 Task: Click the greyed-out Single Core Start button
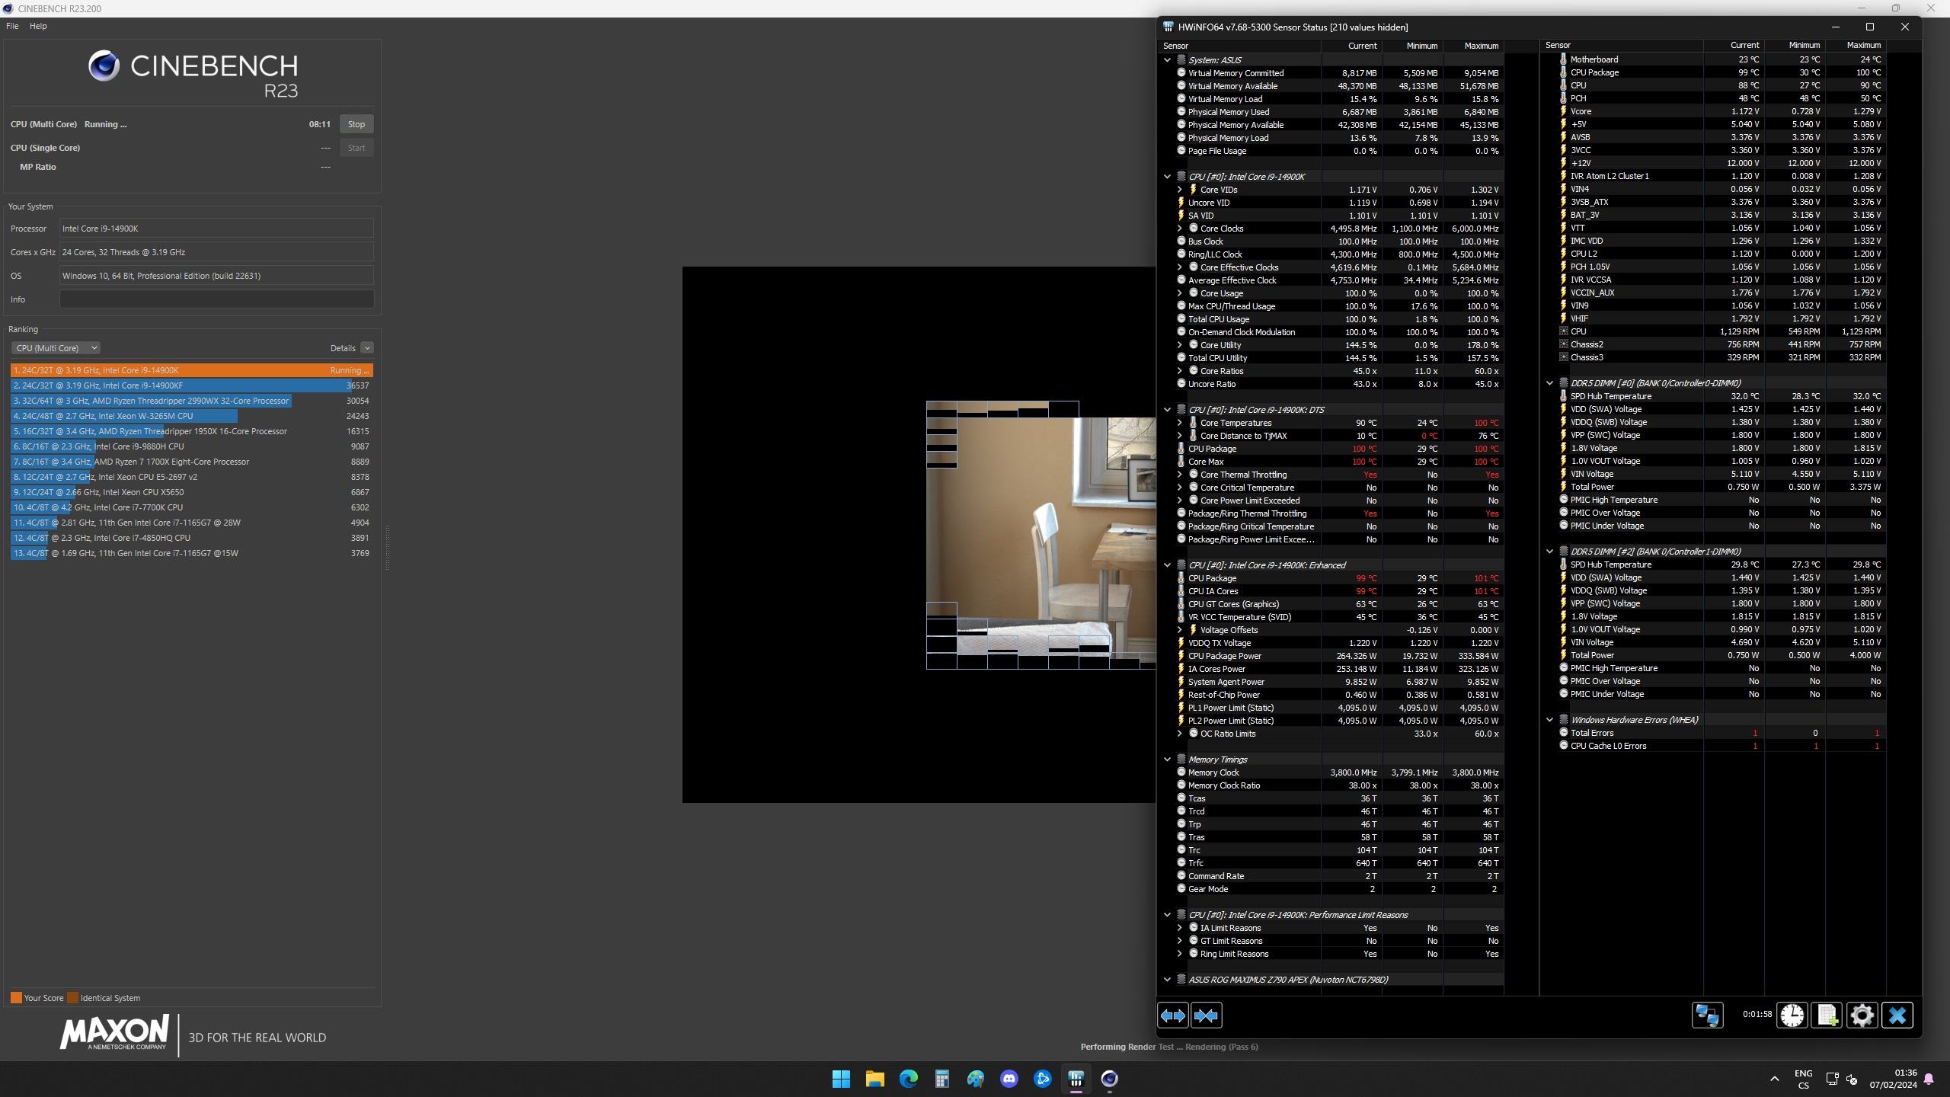[x=356, y=148]
